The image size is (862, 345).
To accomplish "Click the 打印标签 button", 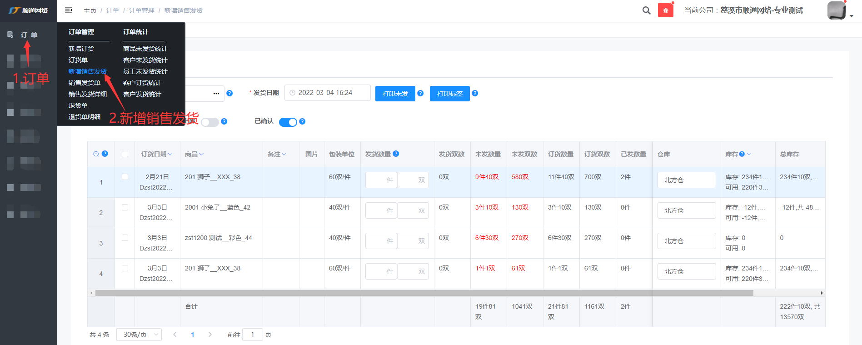I will point(449,94).
